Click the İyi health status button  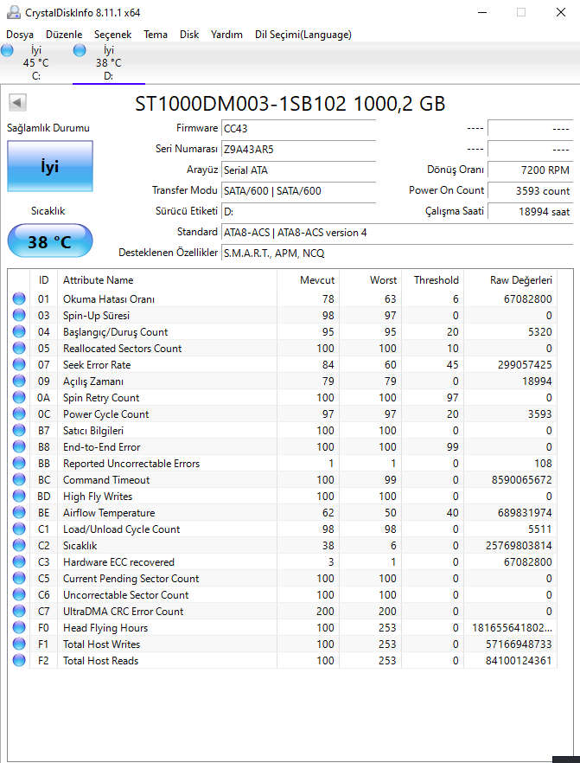pyautogui.click(x=50, y=166)
